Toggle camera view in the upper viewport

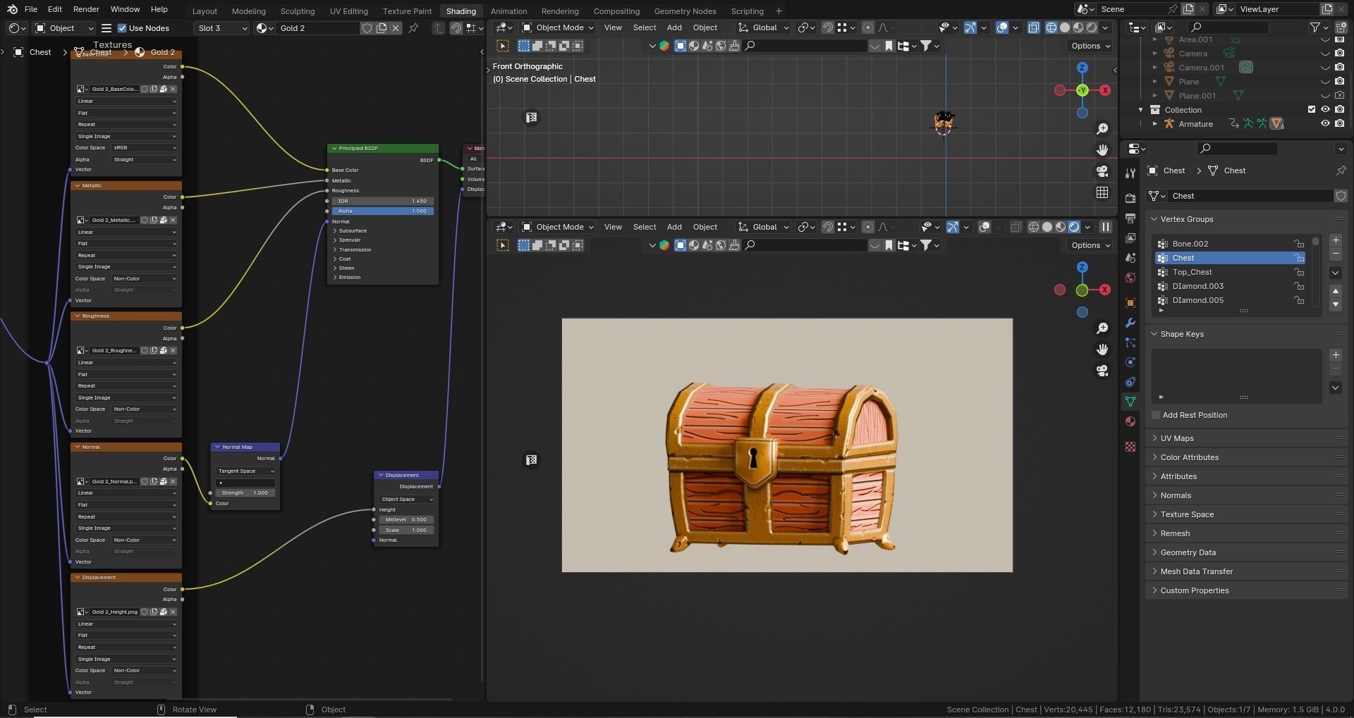pos(1102,171)
